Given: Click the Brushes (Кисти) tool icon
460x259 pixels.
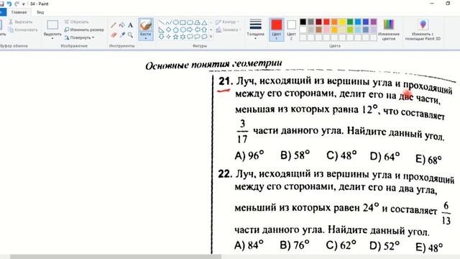Looking at the screenshot, I should click(x=146, y=25).
